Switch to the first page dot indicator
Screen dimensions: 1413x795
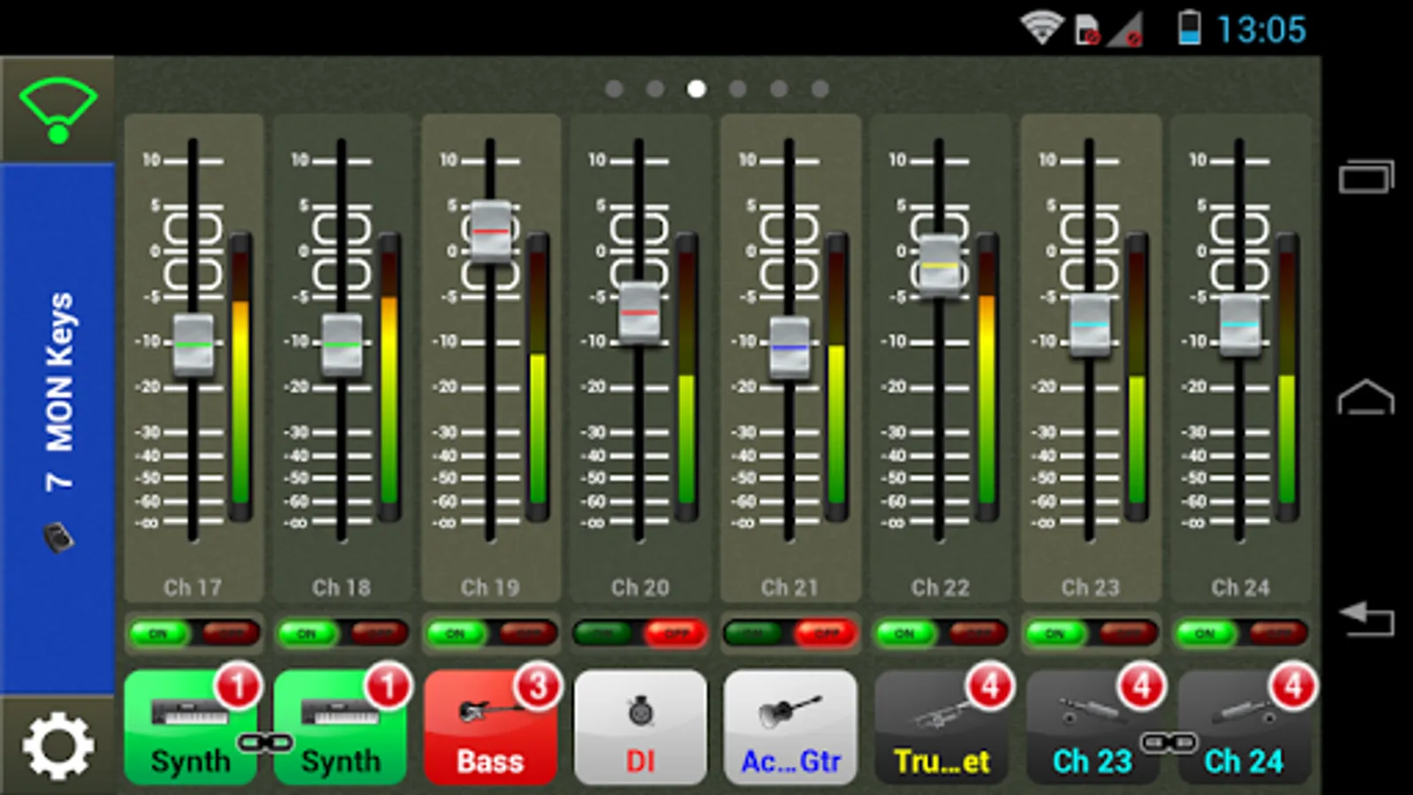pos(615,88)
